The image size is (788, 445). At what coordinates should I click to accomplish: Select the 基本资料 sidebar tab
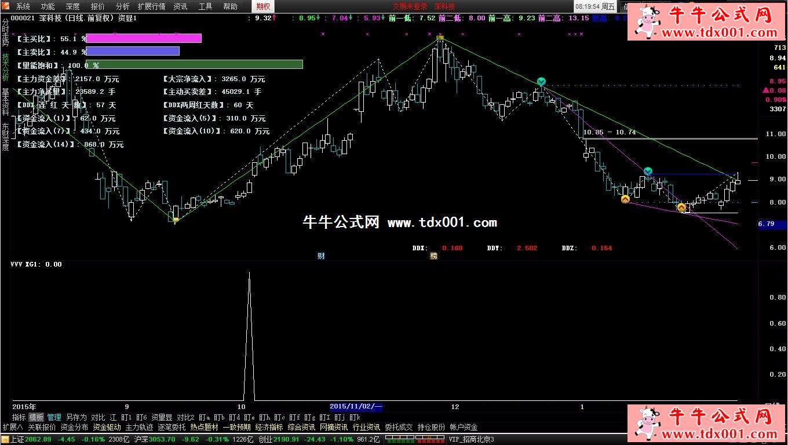(x=5, y=102)
